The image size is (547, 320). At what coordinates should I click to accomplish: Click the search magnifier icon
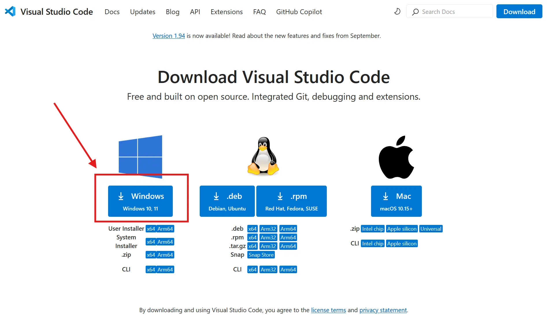(x=415, y=12)
